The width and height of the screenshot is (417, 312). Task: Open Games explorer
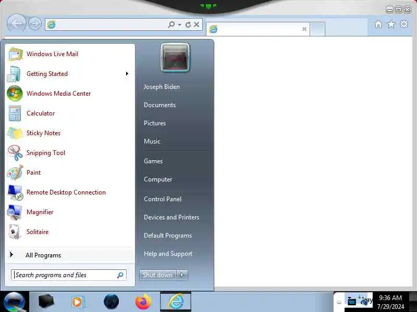[x=153, y=161]
